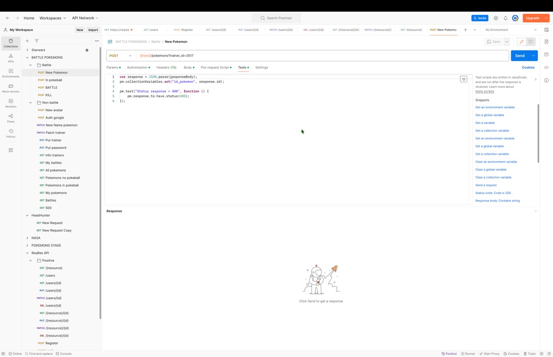Open the code snippet icon
The image size is (553, 357).
[x=546, y=67]
